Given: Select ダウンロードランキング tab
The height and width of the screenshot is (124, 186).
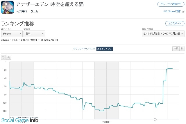Looking at the screenshot, I should [x=84, y=49].
